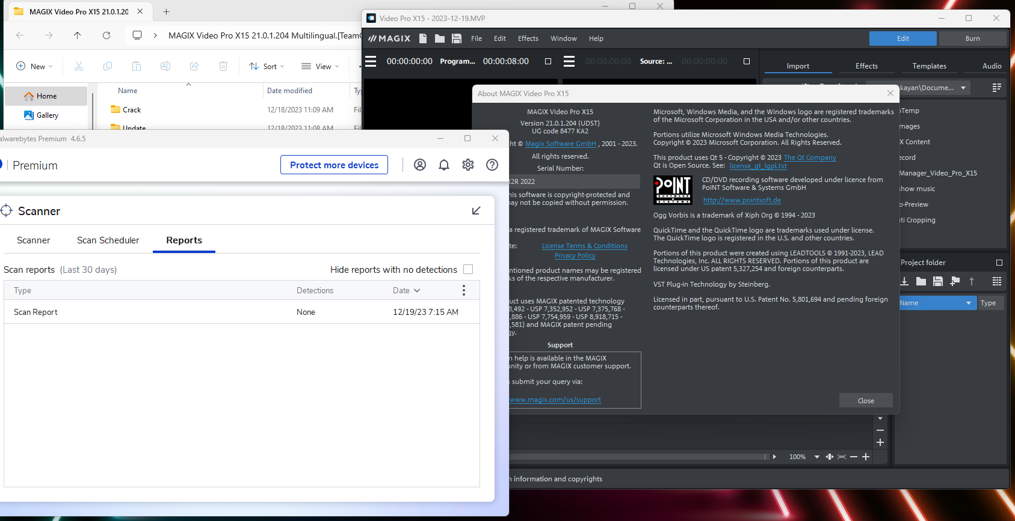Maximize the Program monitor via its square icon

click(x=548, y=61)
